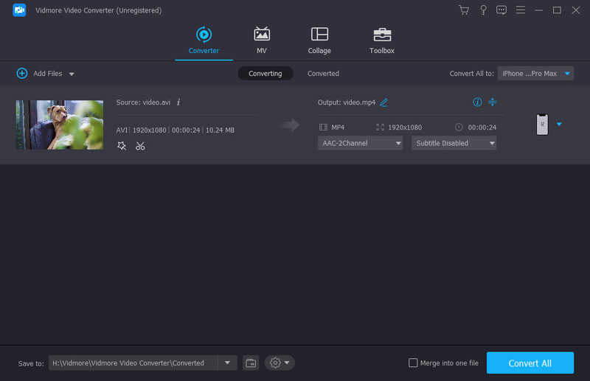Expand the Convert All to format dropdown
The image size is (590, 381).
tap(536, 74)
